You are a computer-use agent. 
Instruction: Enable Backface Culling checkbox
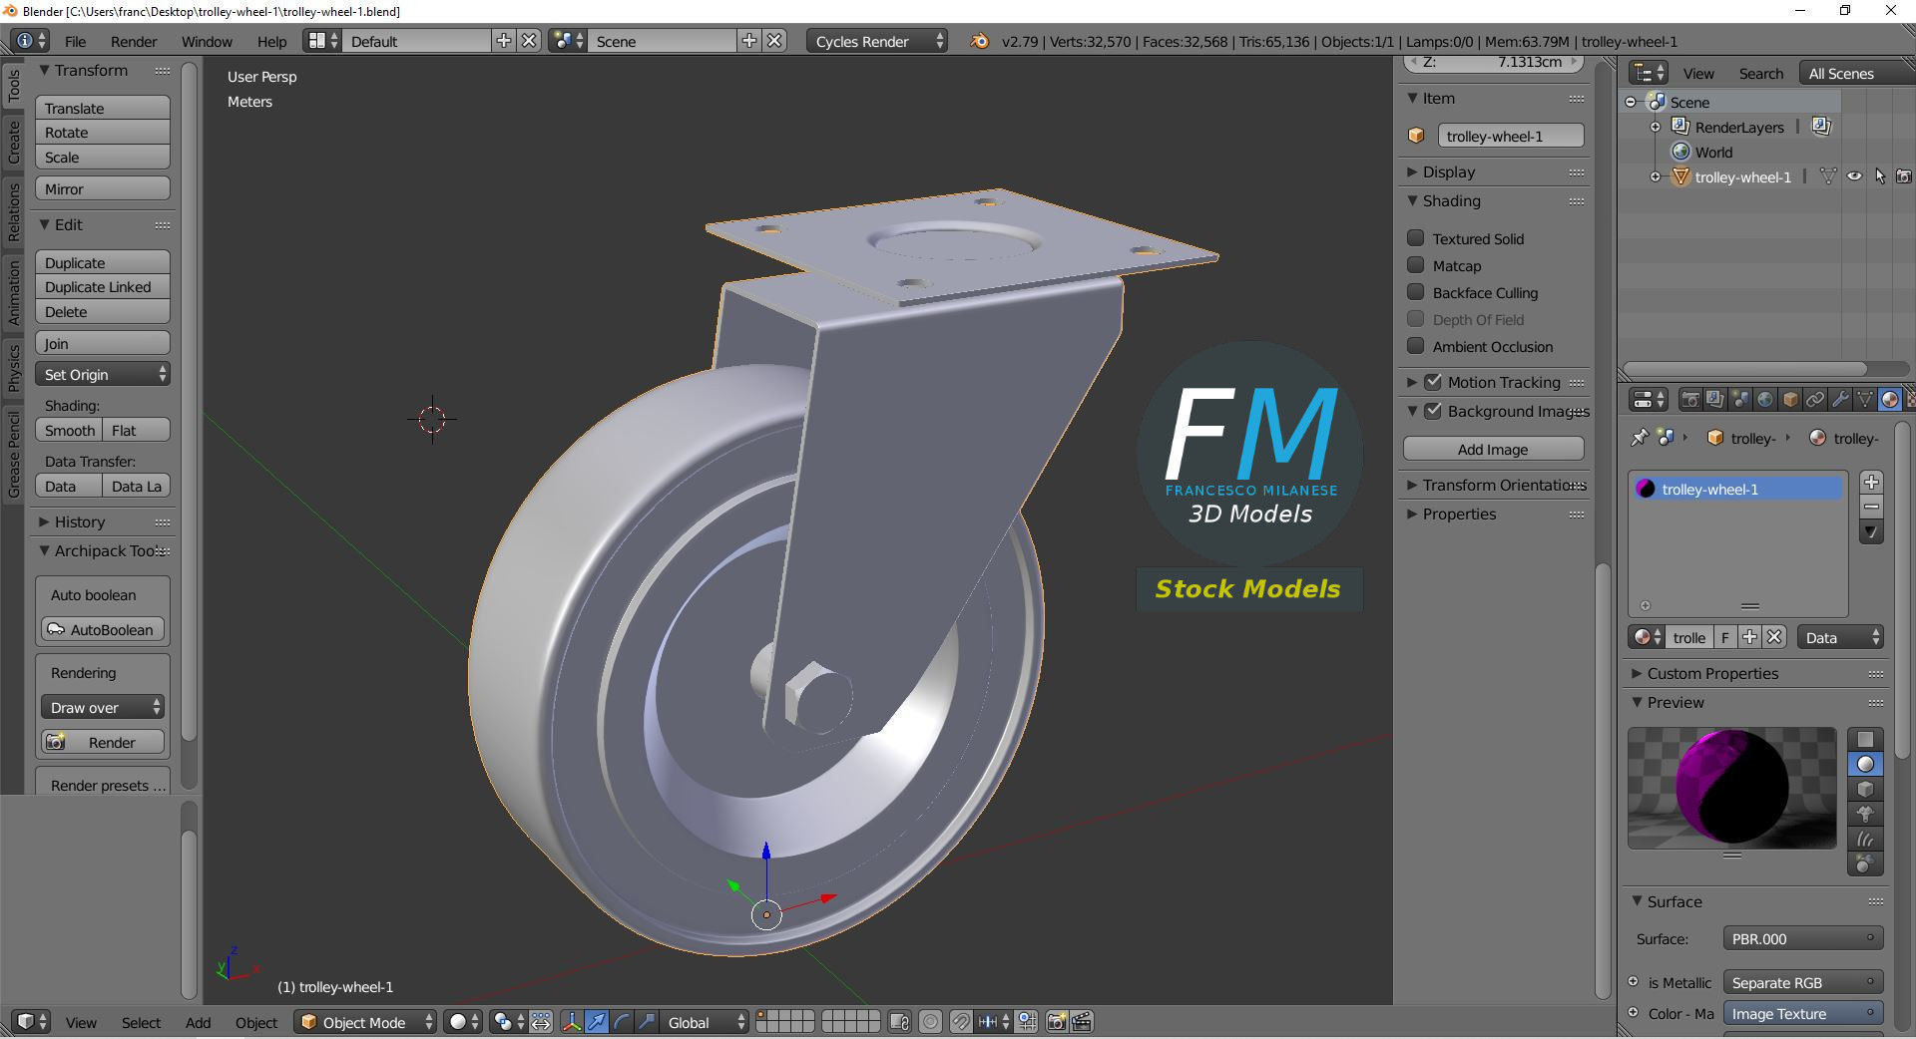click(x=1415, y=292)
